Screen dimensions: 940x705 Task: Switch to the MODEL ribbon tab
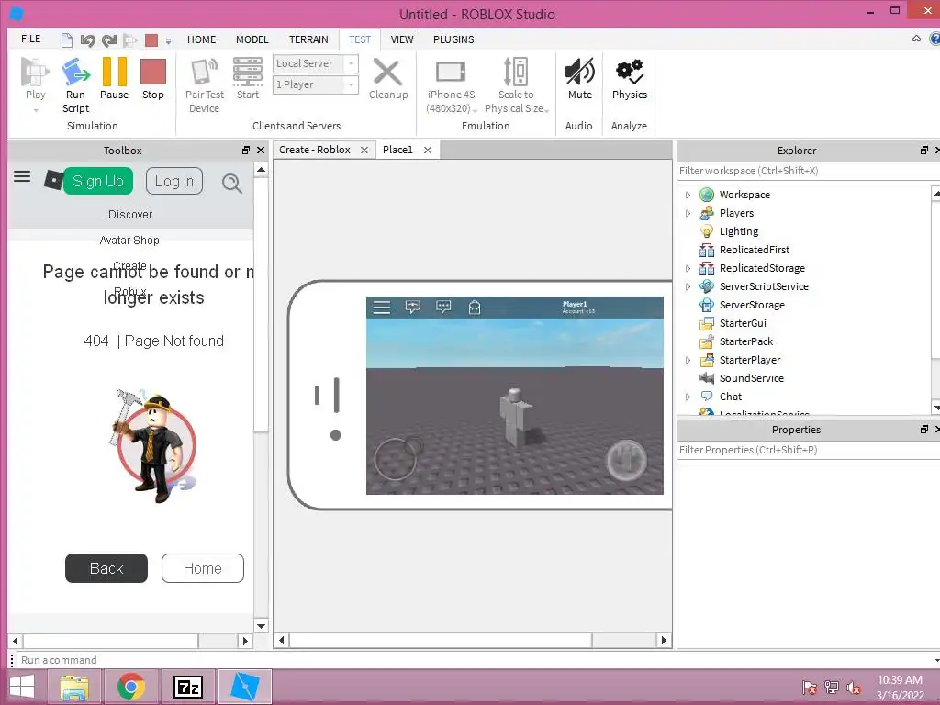(252, 39)
